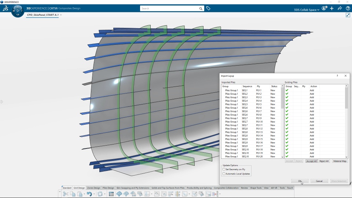Click the Sequence column header

[x=248, y=86]
